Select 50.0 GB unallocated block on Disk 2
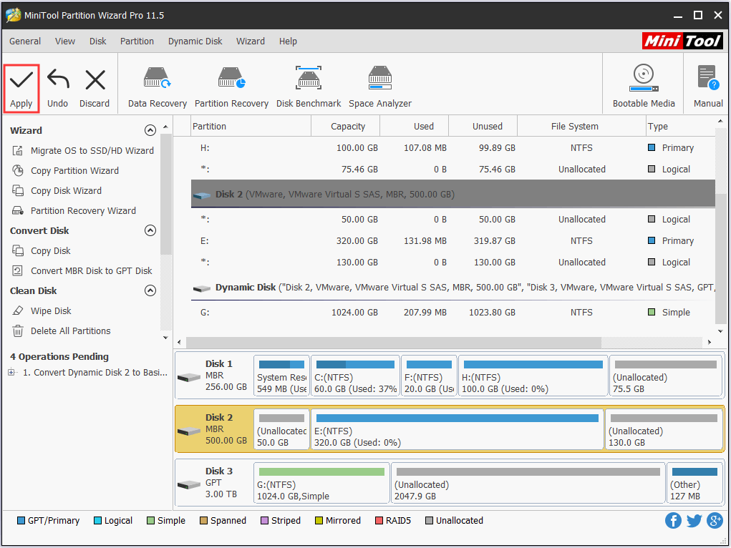Viewport: 731px width, 548px height. tap(281, 430)
